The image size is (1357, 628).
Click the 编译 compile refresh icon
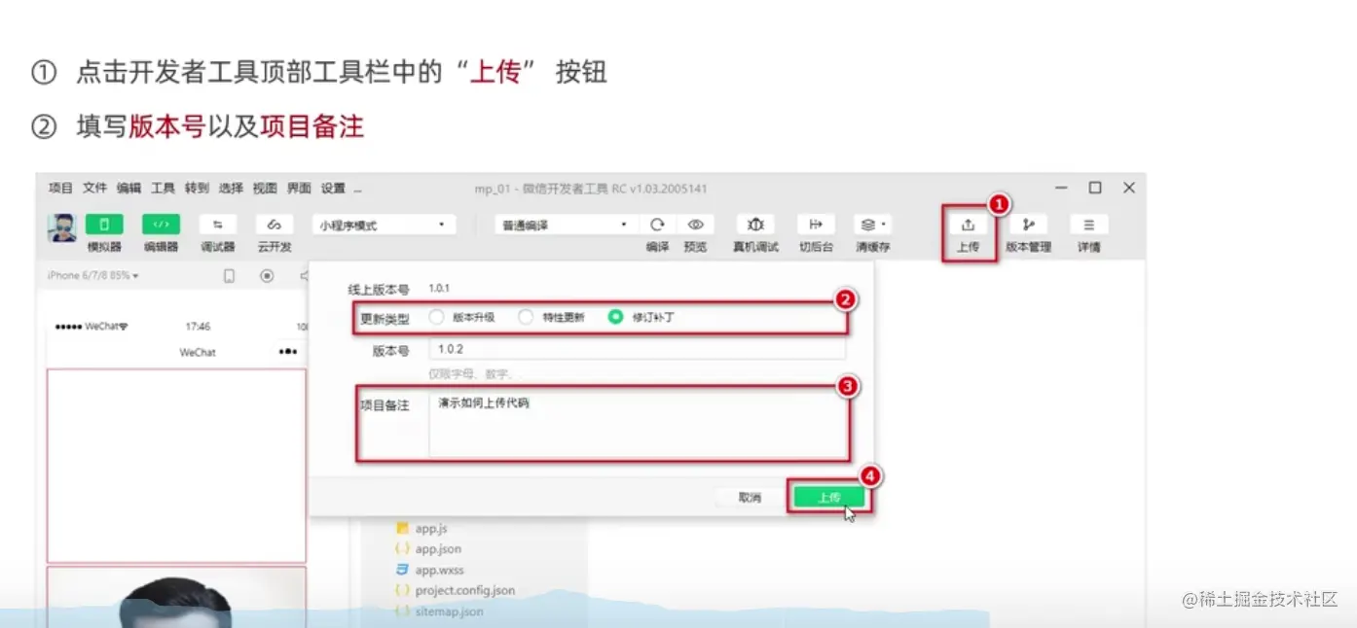click(x=657, y=225)
